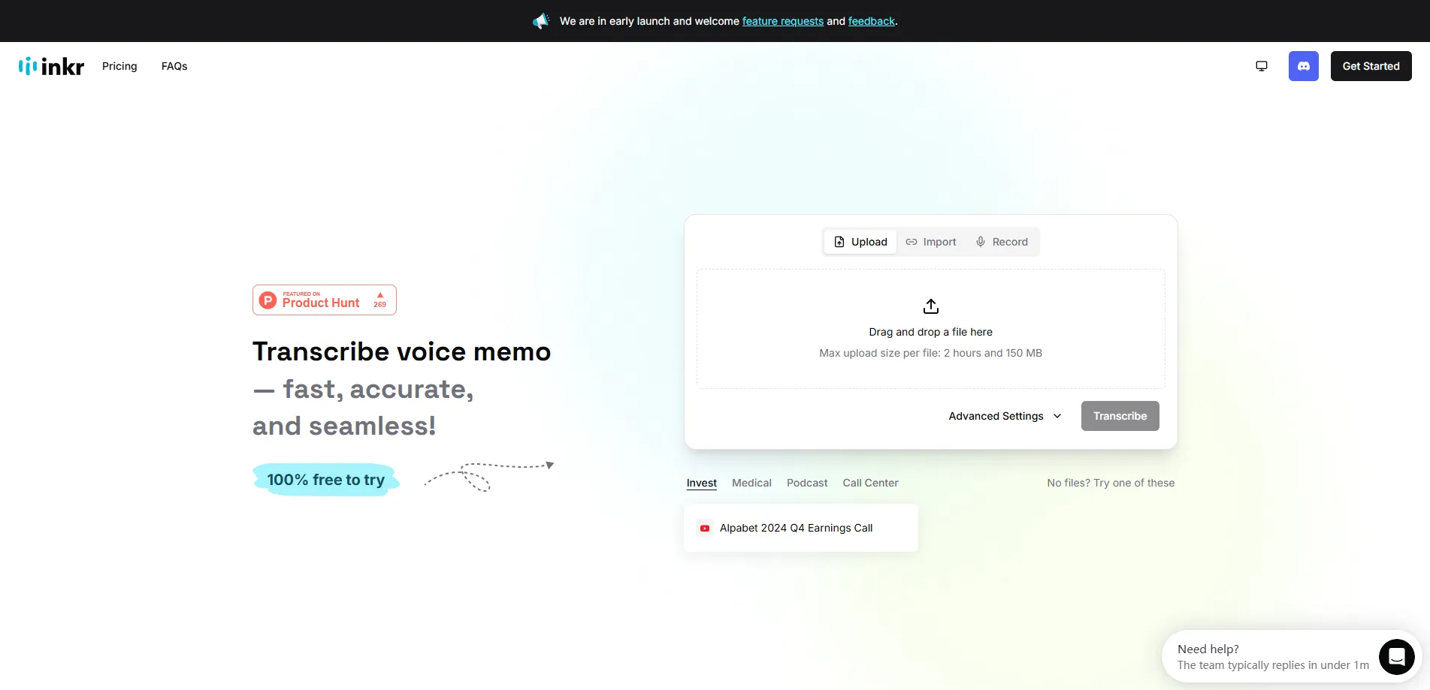Switch to the Record tab

click(x=1002, y=242)
